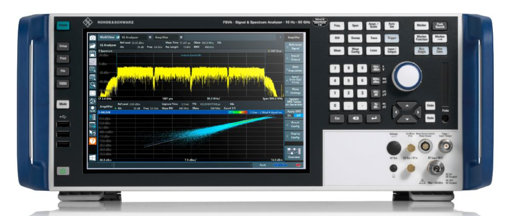Push the Auto Set key

pos(392,26)
